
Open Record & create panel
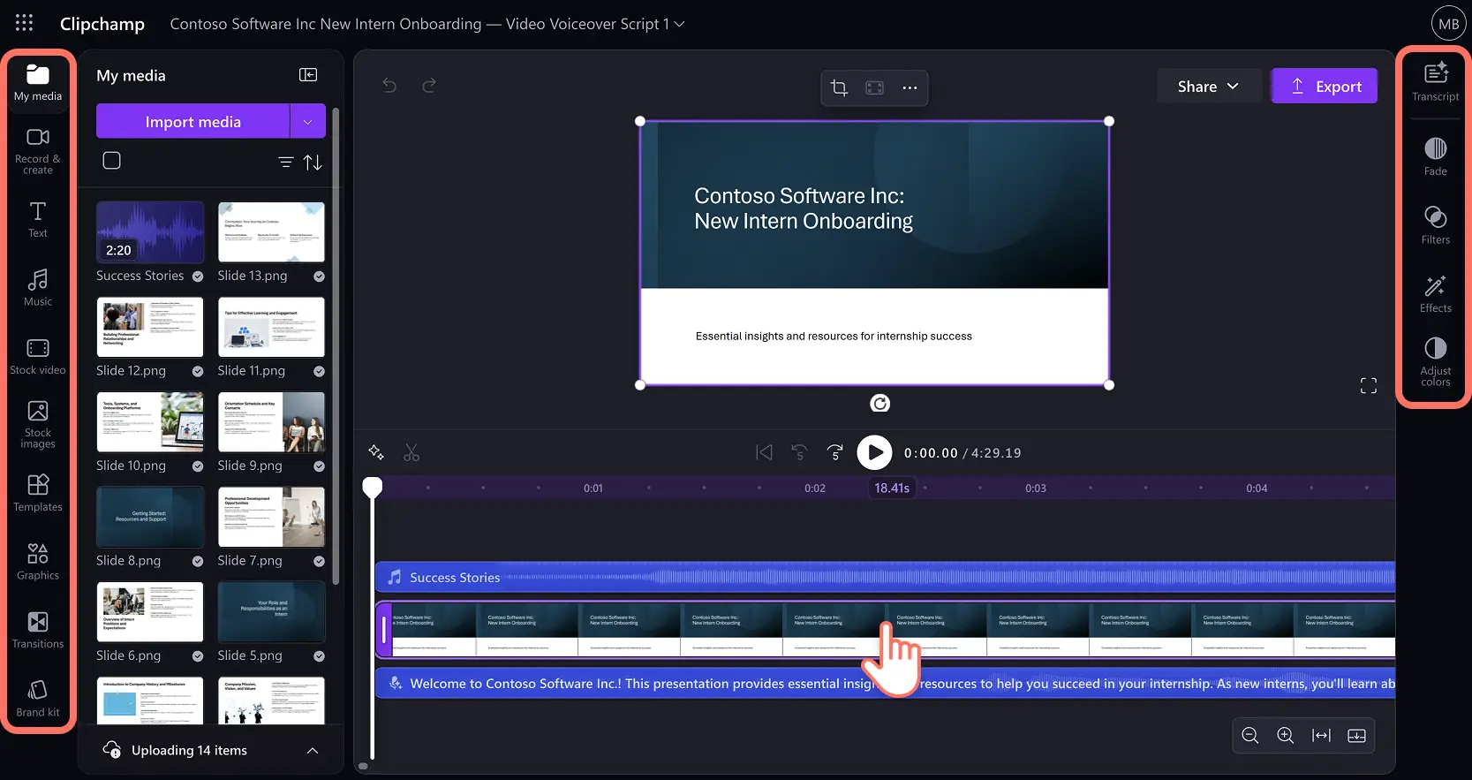point(38,151)
